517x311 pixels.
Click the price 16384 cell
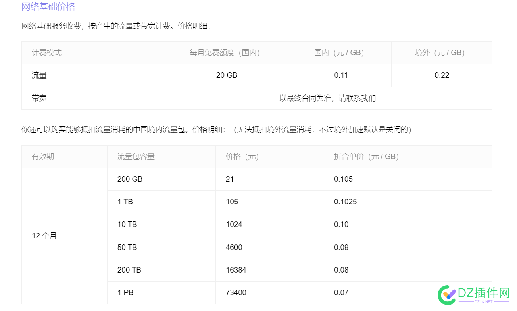270,270
